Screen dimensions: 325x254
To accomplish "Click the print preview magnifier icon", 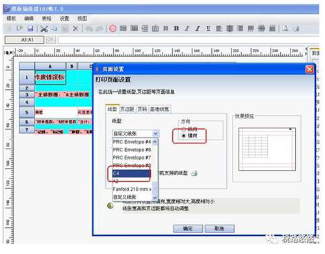I will (x=285, y=29).
